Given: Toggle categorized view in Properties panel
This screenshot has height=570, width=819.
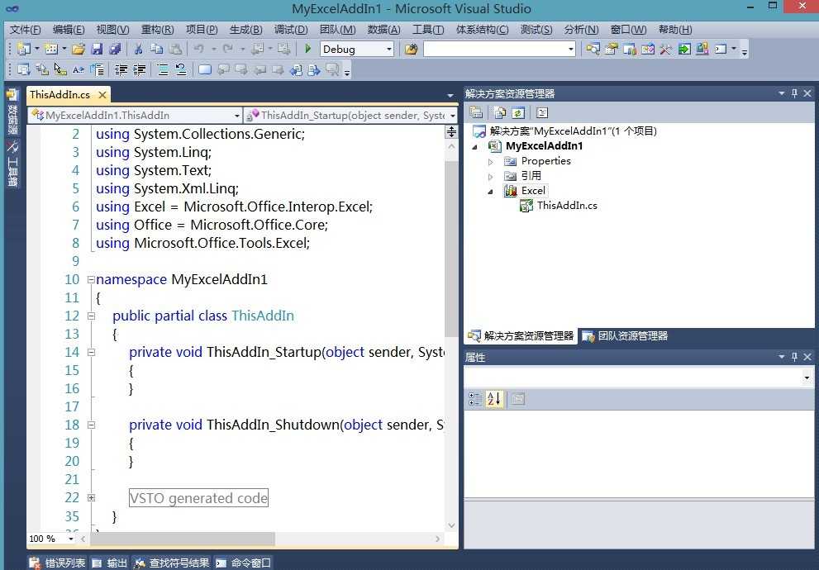Looking at the screenshot, I should (475, 399).
